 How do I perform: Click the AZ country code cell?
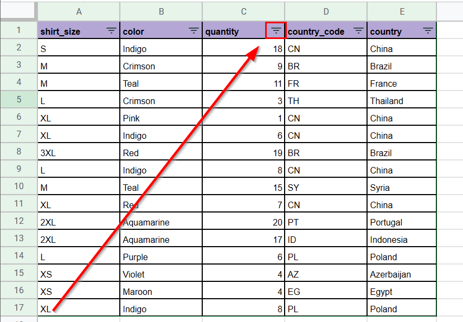pyautogui.click(x=326, y=273)
